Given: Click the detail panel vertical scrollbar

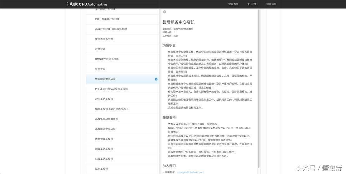Looking at the screenshot, I should [x=259, y=88].
